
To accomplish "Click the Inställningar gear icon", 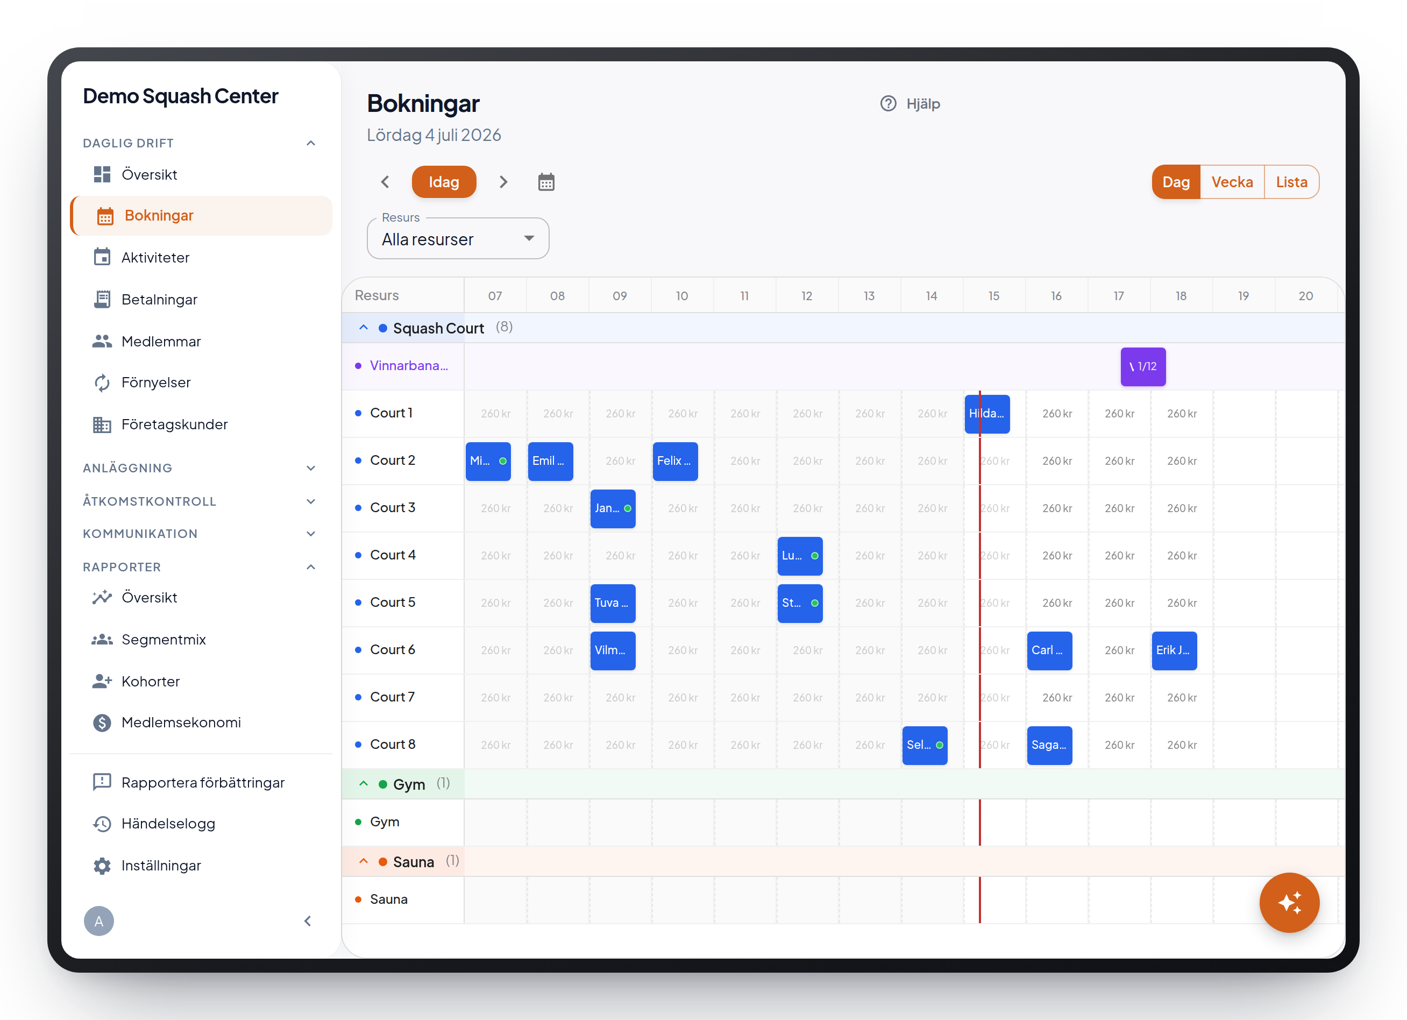I will pos(102,866).
